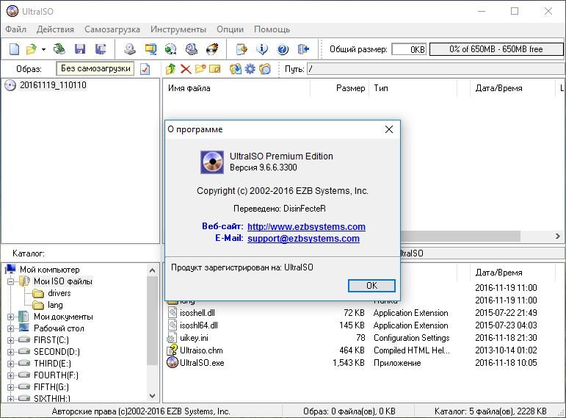Click the Up folder green arrow icon

170,68
